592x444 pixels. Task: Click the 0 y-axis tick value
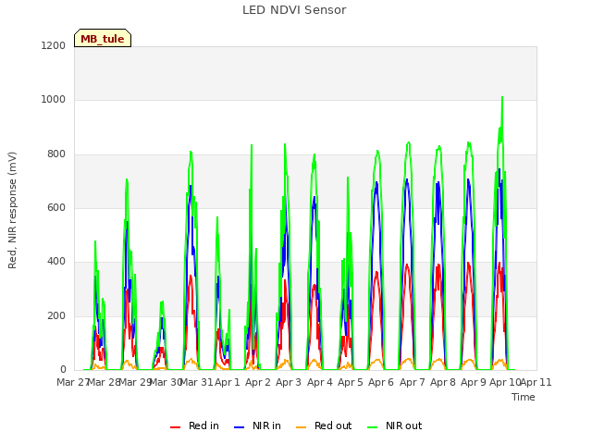point(63,369)
